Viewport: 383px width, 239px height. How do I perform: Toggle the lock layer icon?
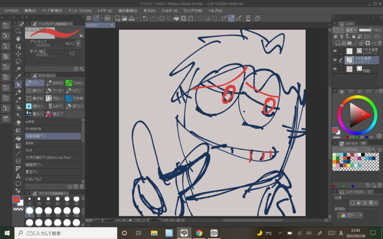(354, 36)
